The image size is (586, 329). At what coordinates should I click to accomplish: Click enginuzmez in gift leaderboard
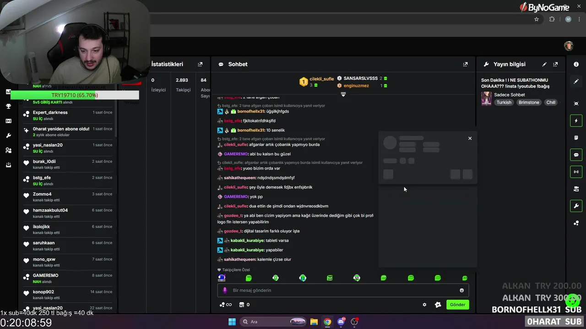356,86
